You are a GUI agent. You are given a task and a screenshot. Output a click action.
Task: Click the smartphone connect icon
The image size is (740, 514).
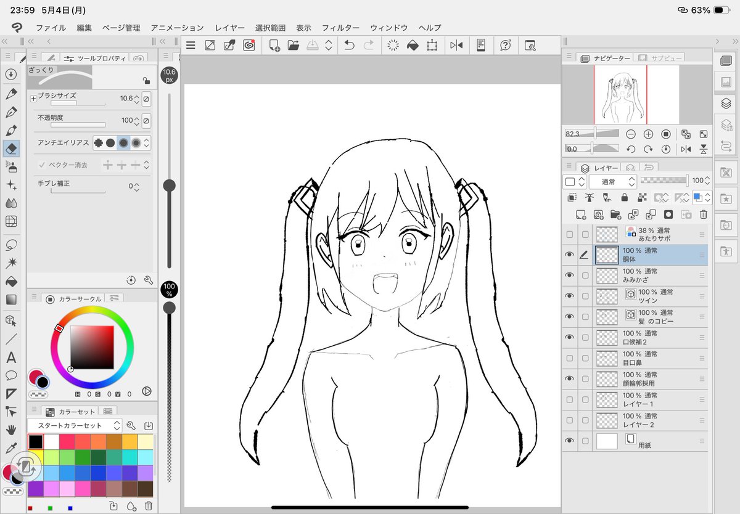482,45
